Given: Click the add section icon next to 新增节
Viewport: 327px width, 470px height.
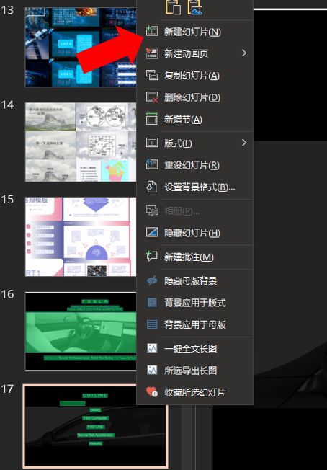Looking at the screenshot, I should click(x=152, y=119).
